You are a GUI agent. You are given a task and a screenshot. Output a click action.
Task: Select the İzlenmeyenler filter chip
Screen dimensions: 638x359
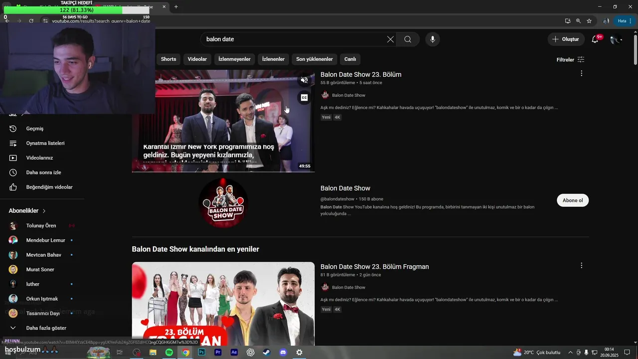click(234, 59)
